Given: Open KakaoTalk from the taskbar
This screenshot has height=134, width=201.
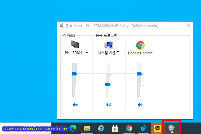Looking at the screenshot, I should pos(157,128).
